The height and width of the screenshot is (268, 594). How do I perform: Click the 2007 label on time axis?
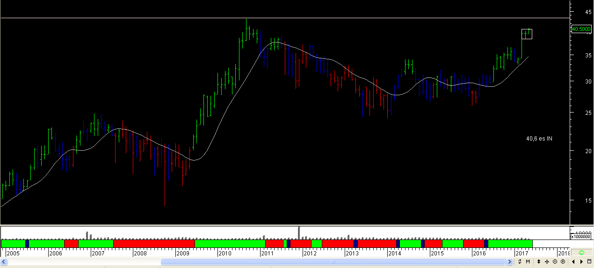pos(98,254)
